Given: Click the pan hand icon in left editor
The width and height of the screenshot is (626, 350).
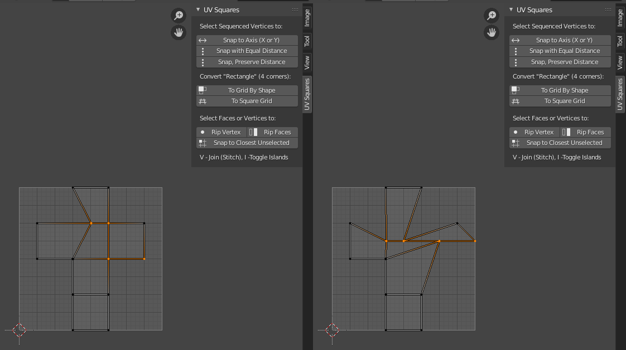Looking at the screenshot, I should [x=179, y=32].
